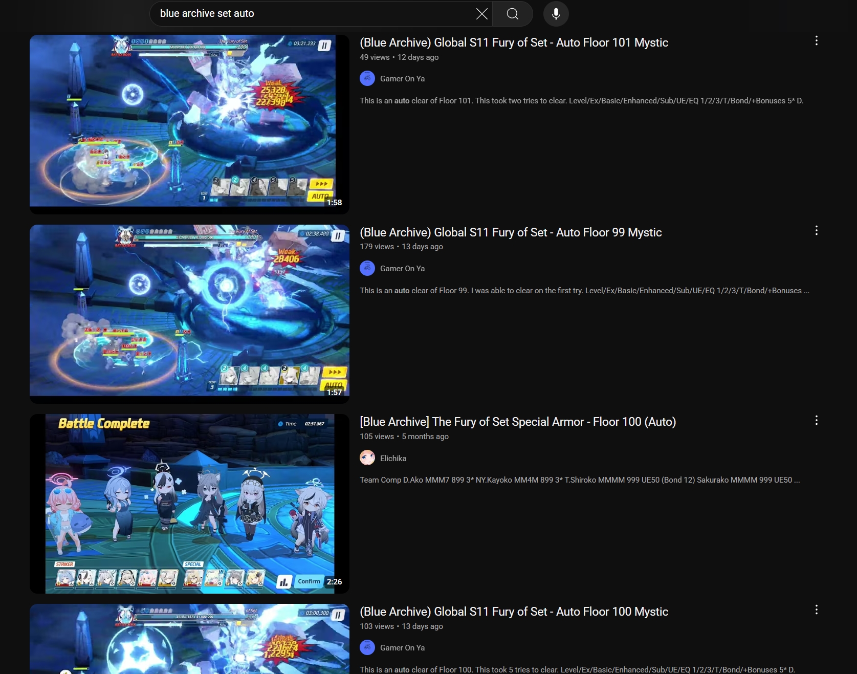Open more options for Auto Floor 101 Mystic video

click(816, 41)
